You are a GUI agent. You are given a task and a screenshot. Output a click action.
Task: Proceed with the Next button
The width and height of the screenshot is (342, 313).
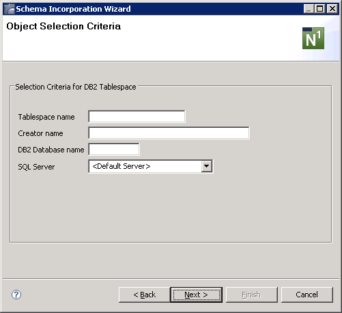(x=197, y=295)
